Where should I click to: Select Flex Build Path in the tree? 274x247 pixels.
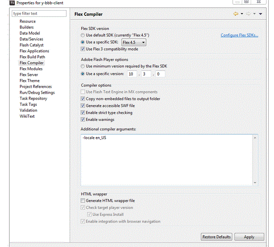coord(32,57)
